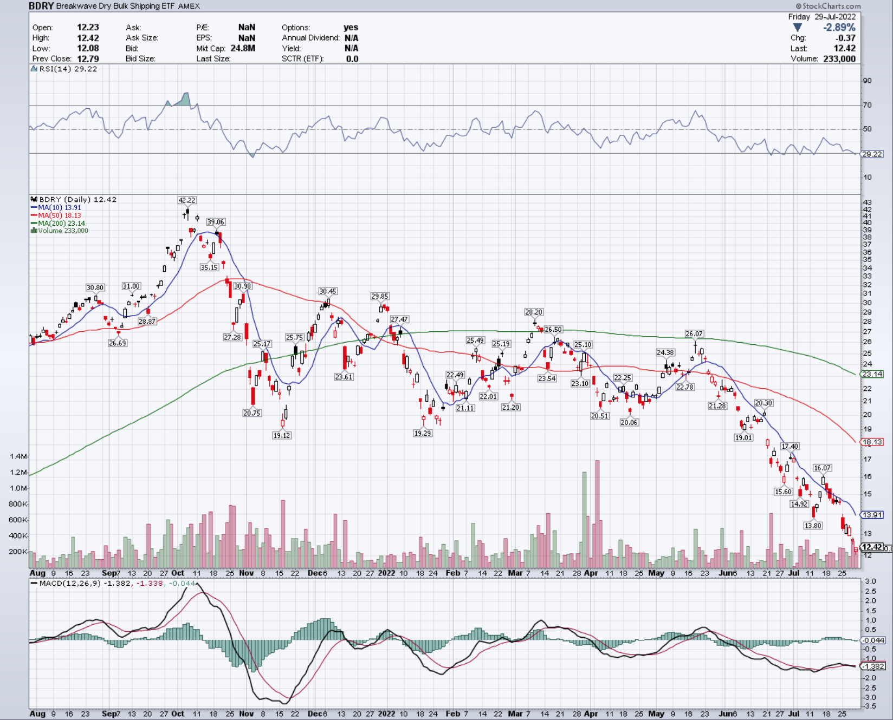Click the volume bars icon in the legend
893x720 pixels.
(x=34, y=231)
